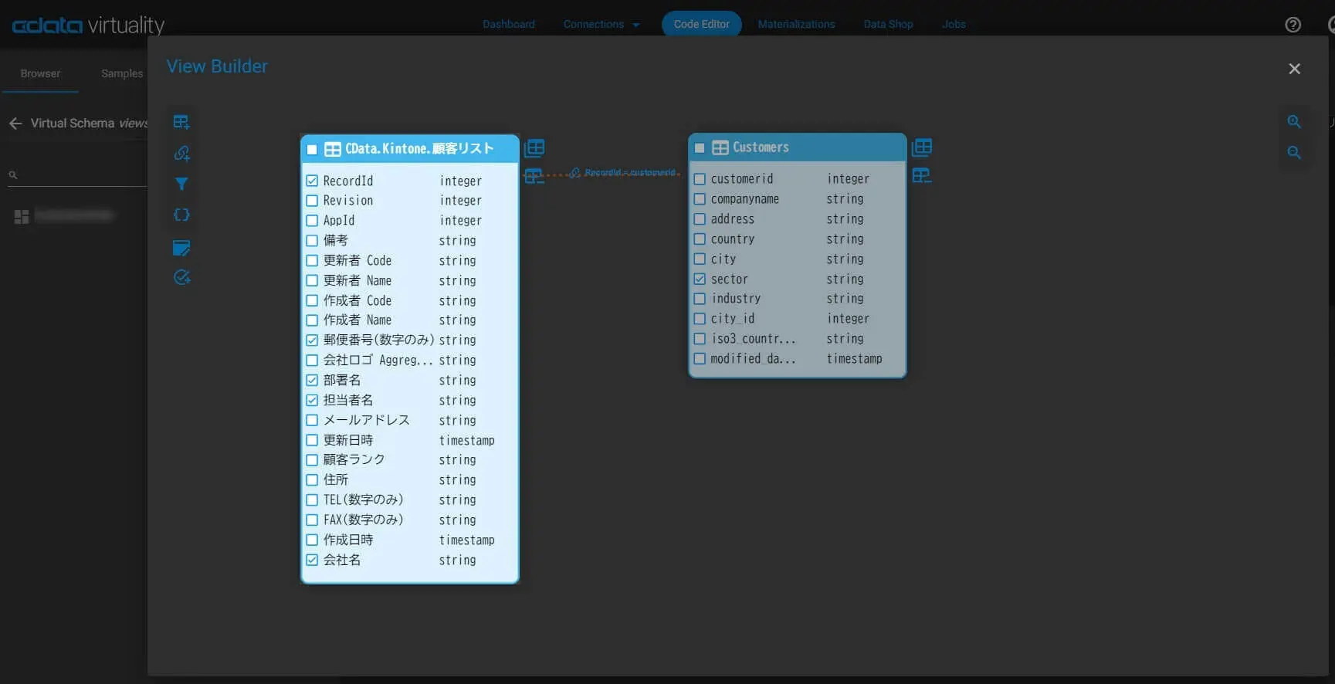This screenshot has height=684, width=1335.
Task: Click the RecordId = customerid join label
Action: click(630, 173)
